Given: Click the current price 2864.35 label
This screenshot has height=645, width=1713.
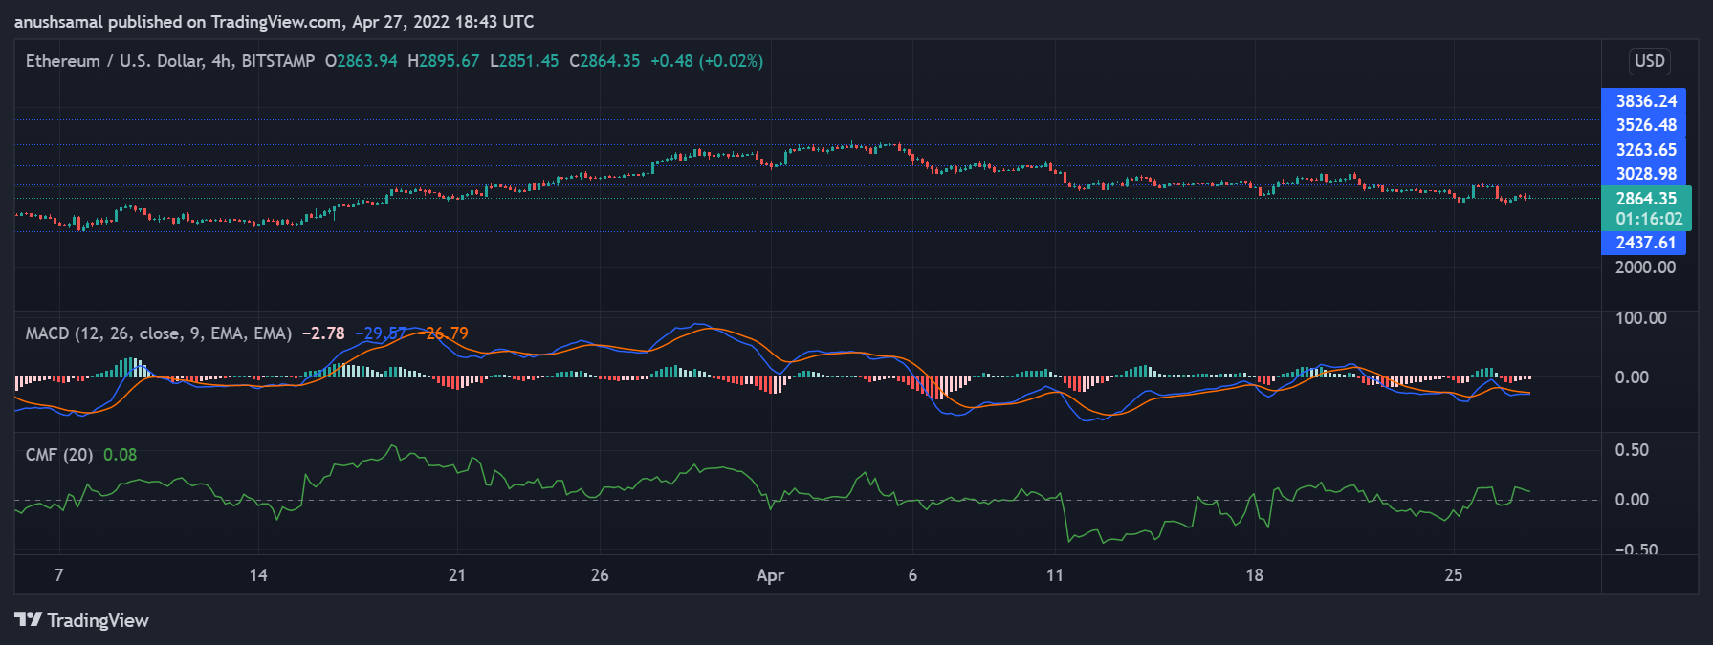Looking at the screenshot, I should 1645,199.
